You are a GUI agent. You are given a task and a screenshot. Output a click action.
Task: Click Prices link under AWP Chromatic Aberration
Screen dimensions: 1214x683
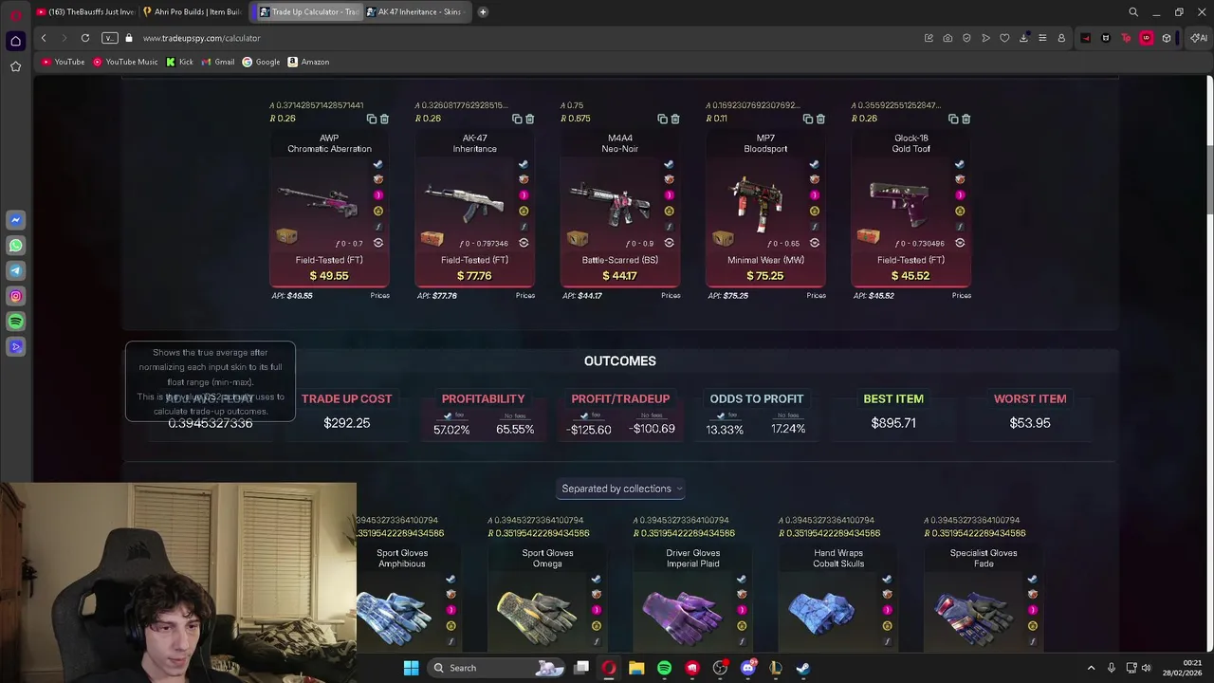[x=379, y=295]
